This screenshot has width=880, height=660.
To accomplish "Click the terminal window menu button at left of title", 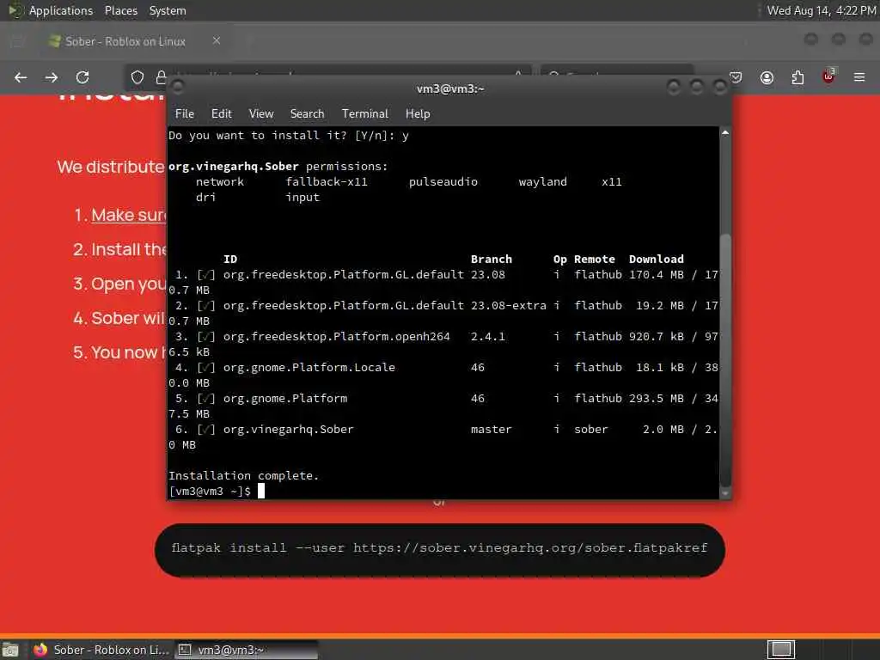I will (x=177, y=87).
